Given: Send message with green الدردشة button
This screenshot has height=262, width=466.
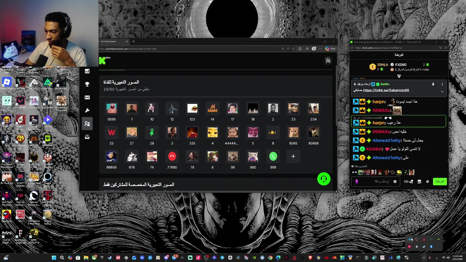Looking at the screenshot, I should pyautogui.click(x=440, y=181).
